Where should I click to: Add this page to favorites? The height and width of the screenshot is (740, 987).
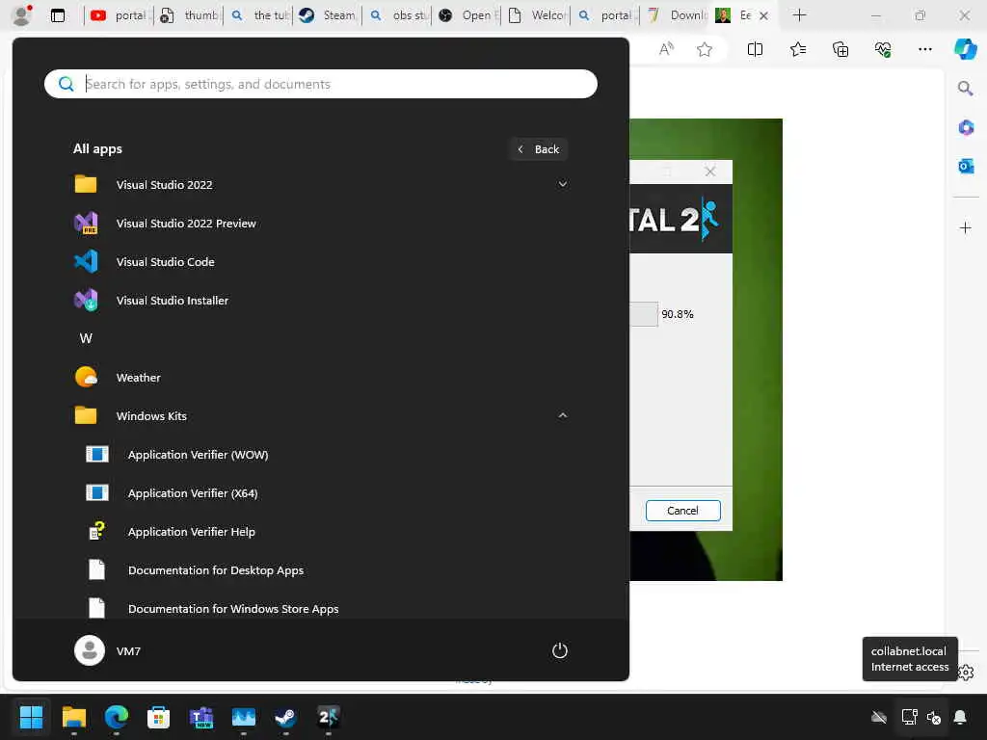pos(705,49)
